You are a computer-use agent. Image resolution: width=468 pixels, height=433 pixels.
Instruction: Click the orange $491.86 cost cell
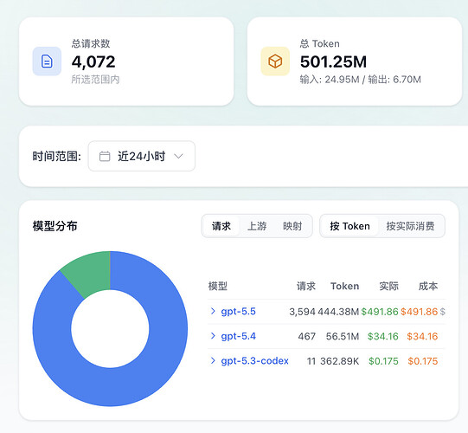point(419,312)
